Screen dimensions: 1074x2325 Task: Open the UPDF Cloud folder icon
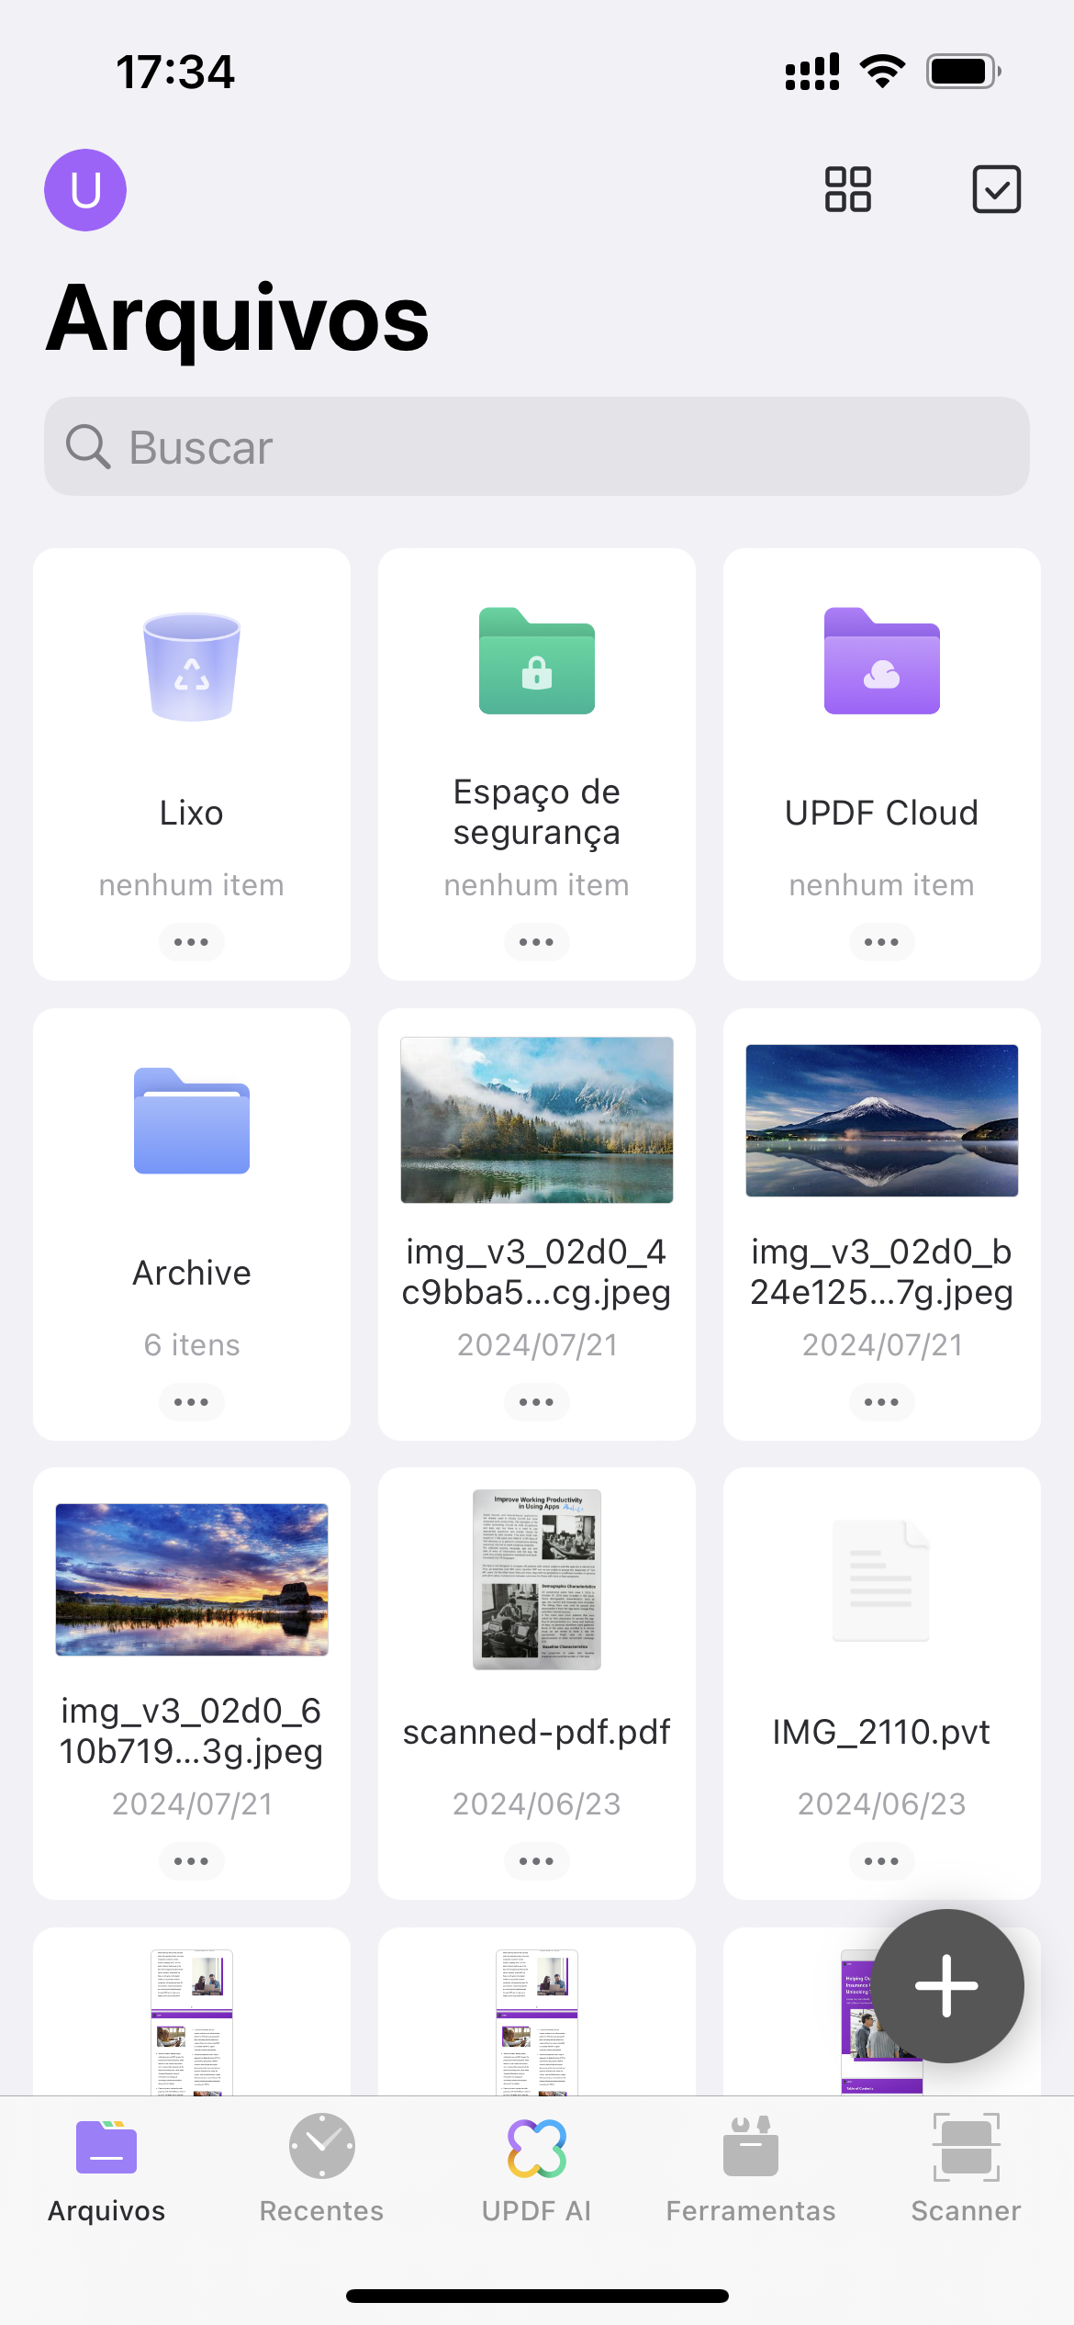click(882, 661)
